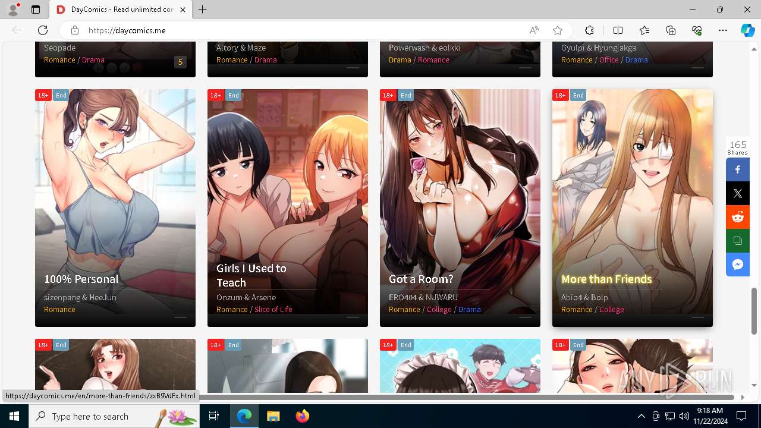Toggle Split screen view
The height and width of the screenshot is (428, 761).
tap(618, 30)
